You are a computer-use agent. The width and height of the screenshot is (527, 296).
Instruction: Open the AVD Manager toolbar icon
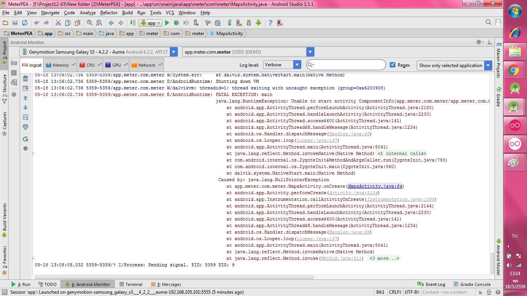tap(239, 23)
